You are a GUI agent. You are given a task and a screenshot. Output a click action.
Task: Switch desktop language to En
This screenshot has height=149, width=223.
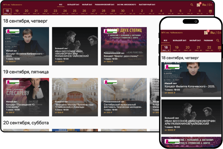coord(210,5)
